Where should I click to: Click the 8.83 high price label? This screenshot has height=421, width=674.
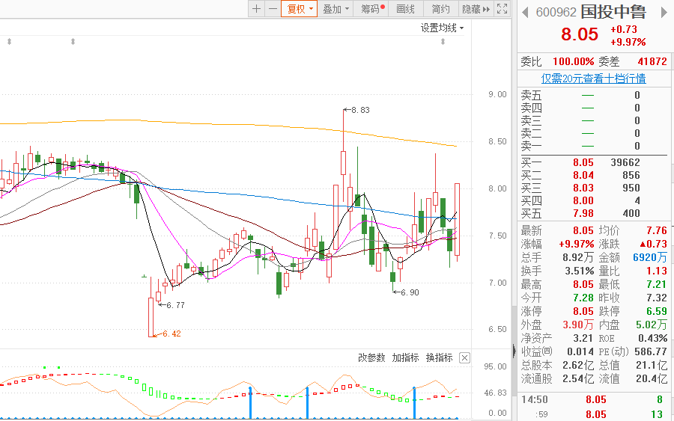coord(360,110)
